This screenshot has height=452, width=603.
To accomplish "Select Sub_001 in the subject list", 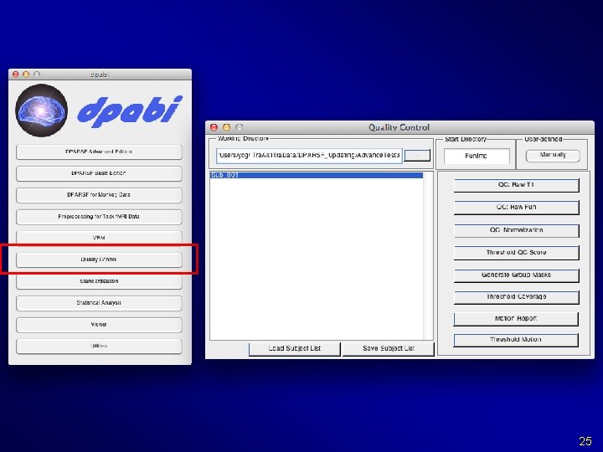I will tap(317, 175).
